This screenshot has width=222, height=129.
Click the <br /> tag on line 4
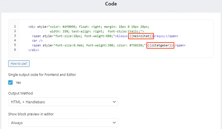[x=37, y=41]
